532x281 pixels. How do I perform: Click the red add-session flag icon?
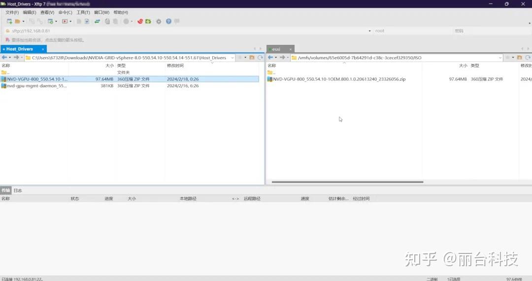tap(7, 40)
